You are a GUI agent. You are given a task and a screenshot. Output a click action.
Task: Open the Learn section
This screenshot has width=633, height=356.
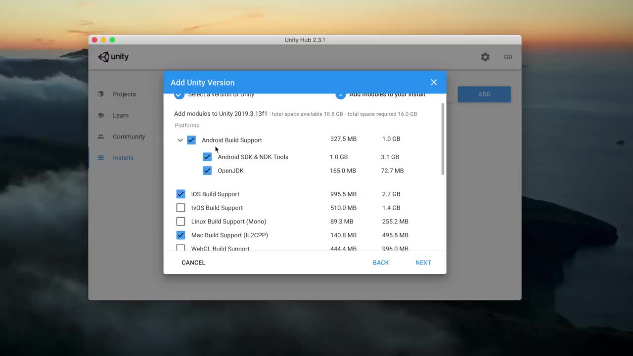pos(121,115)
